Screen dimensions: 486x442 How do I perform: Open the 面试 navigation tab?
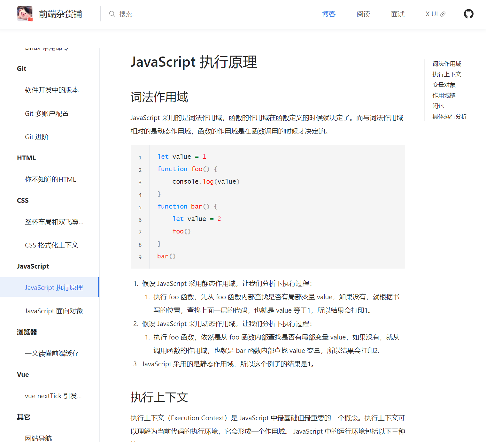(398, 14)
